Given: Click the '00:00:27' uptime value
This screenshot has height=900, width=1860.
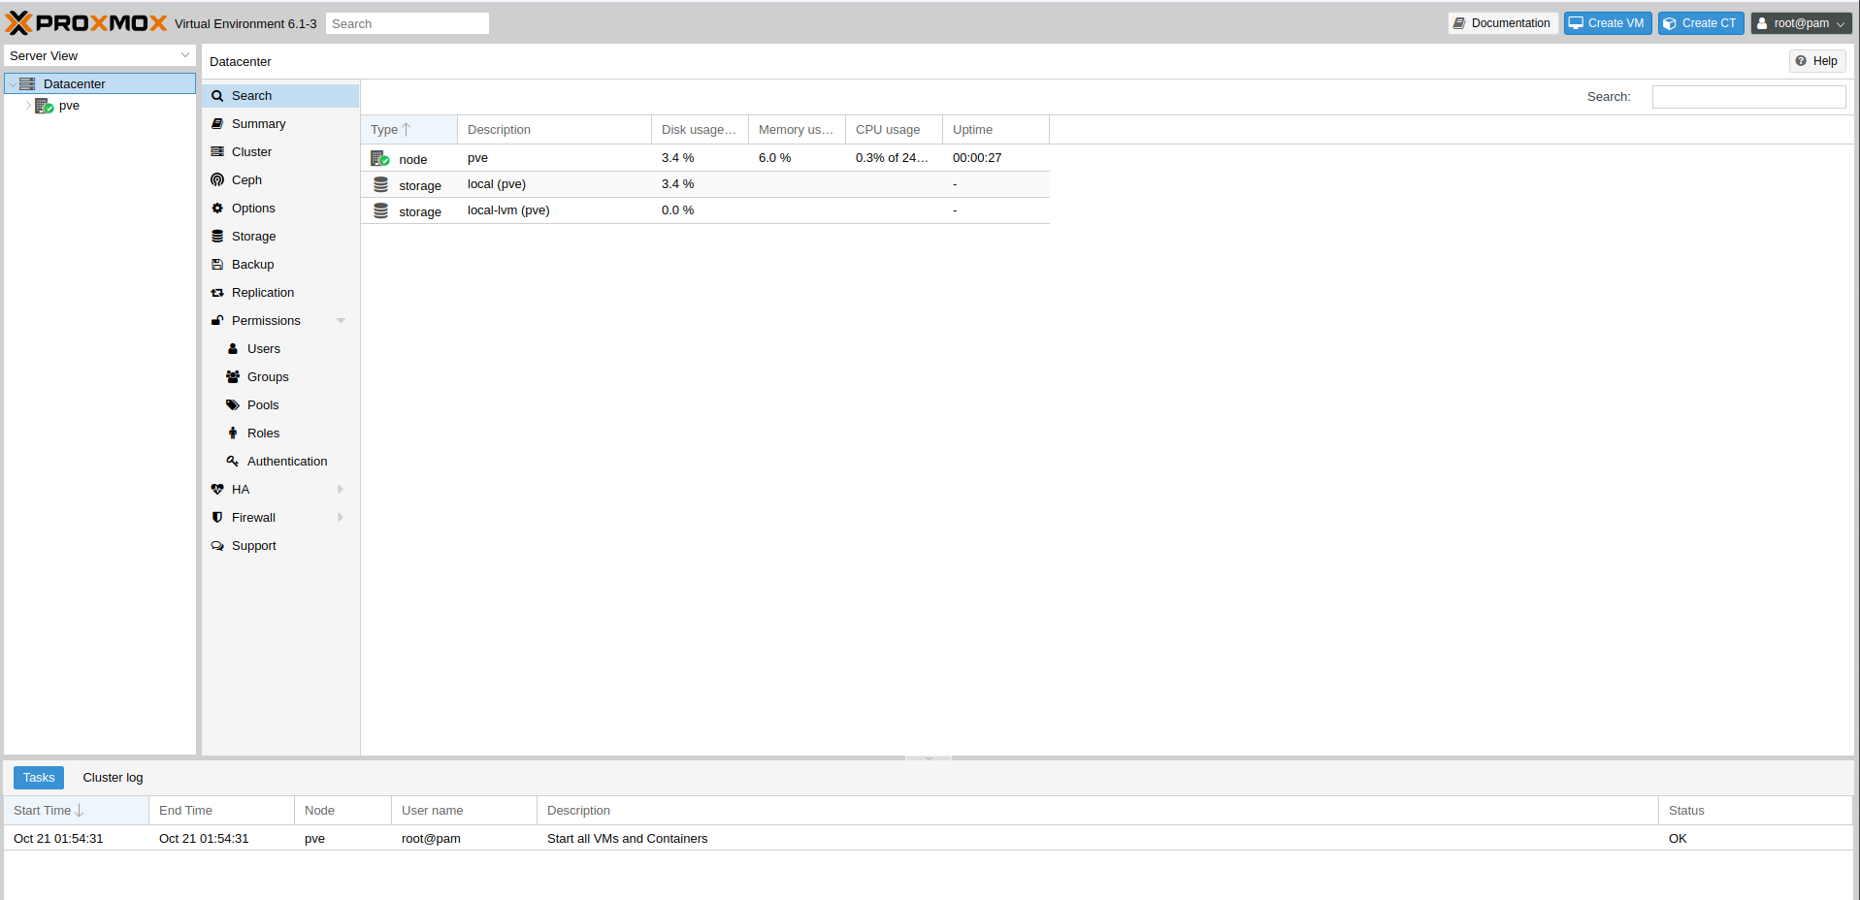Looking at the screenshot, I should (977, 158).
